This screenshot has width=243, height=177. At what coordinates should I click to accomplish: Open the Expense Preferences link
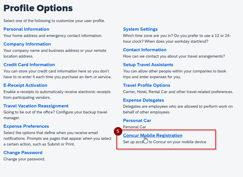pyautogui.click(x=26, y=126)
